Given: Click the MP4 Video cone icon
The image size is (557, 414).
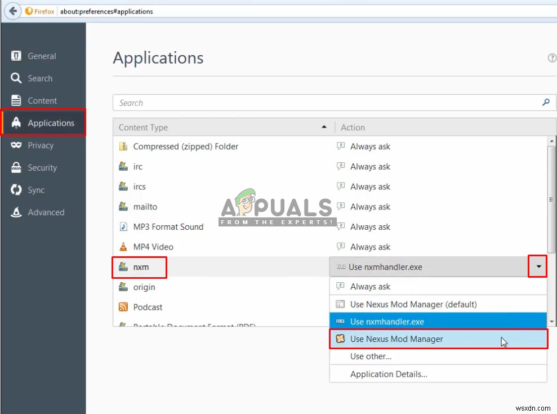Looking at the screenshot, I should 123,247.
